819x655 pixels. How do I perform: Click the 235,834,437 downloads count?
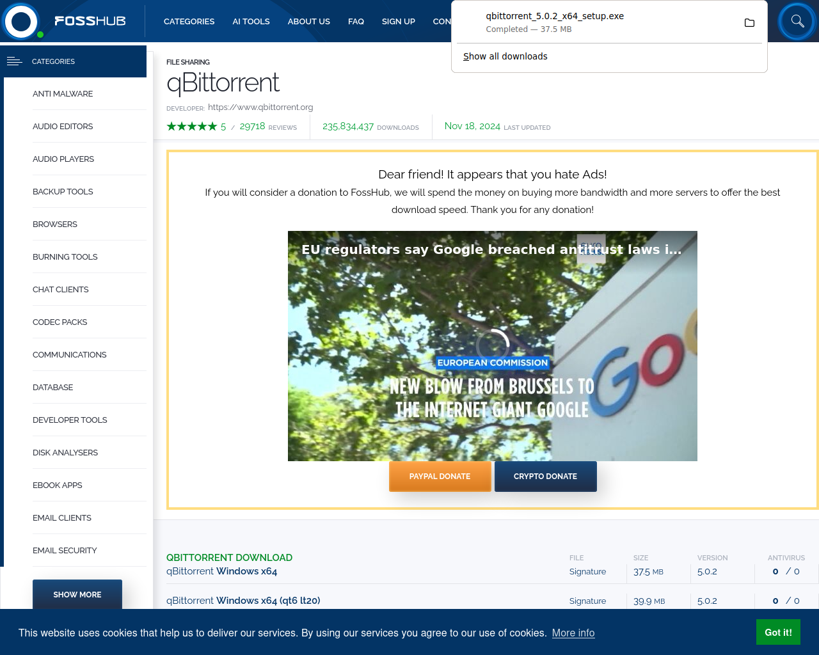[x=370, y=127]
